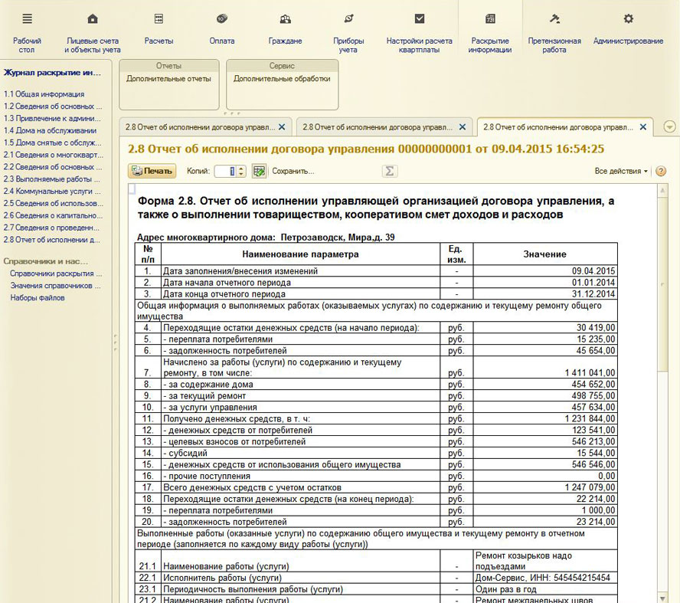
Task: Select 2.4 Коммунальные услуги
Action: (x=51, y=192)
